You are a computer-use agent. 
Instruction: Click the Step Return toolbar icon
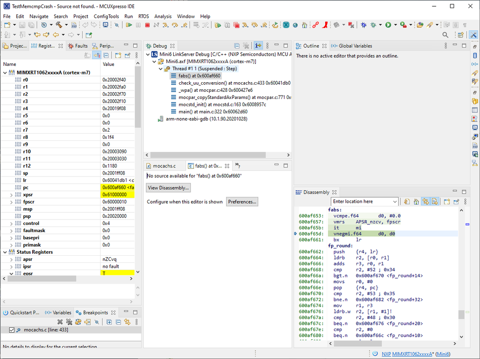pos(184,25)
